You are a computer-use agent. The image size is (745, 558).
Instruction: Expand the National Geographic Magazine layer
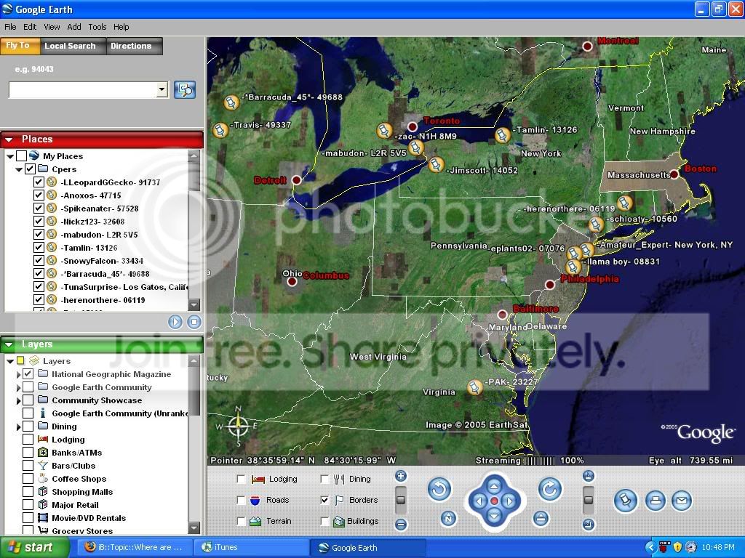(18, 374)
